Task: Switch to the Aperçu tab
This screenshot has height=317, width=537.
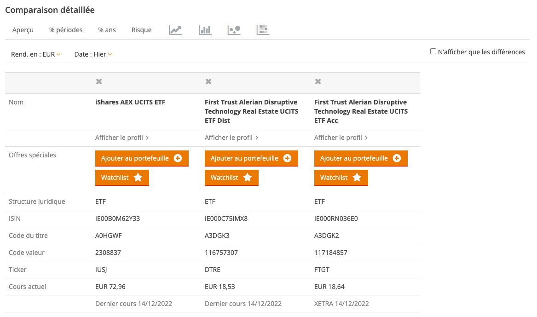Action: pyautogui.click(x=23, y=30)
